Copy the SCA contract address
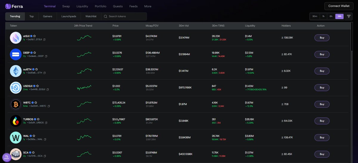Image resolution: width=358 pixels, height=163 pixels. (x=45, y=156)
